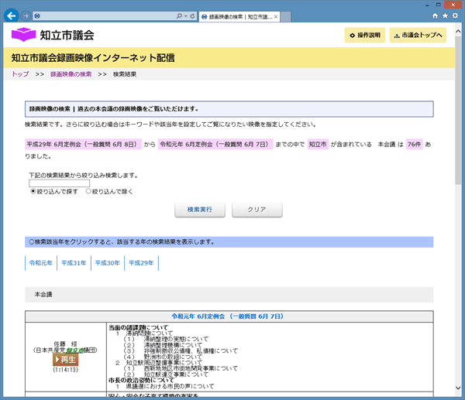Click the highlighted 知立市 keyword in summary
Viewport: 465px width, 400px height.
coord(318,145)
